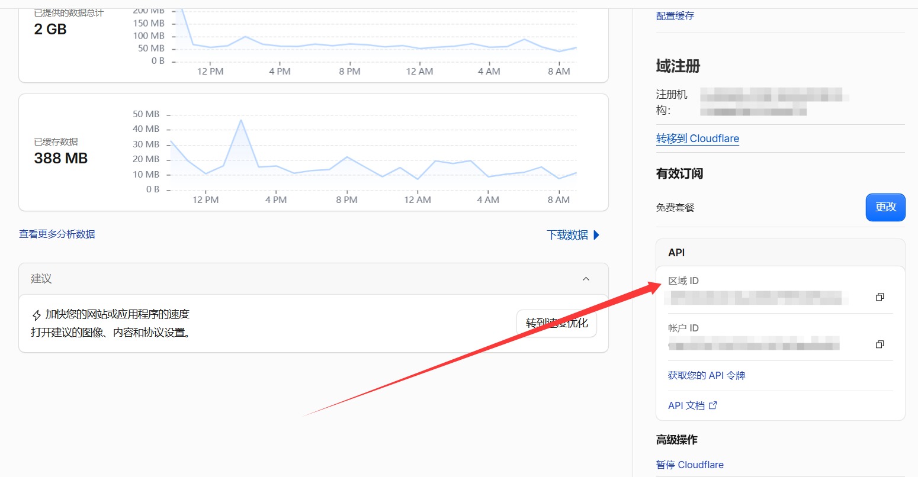Open 配置缓存 link
Viewport: 918px width, 477px height.
(675, 16)
